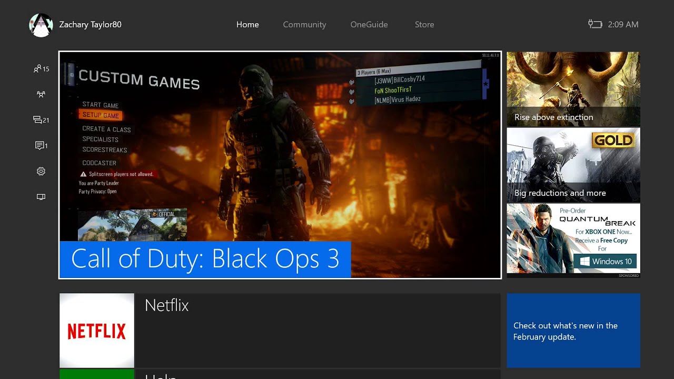This screenshot has height=379, width=674.
Task: Open the February update news tile
Action: tap(573, 331)
